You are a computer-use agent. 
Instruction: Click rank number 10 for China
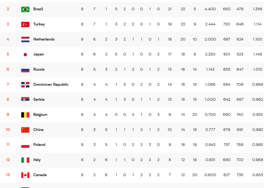click(x=8, y=130)
